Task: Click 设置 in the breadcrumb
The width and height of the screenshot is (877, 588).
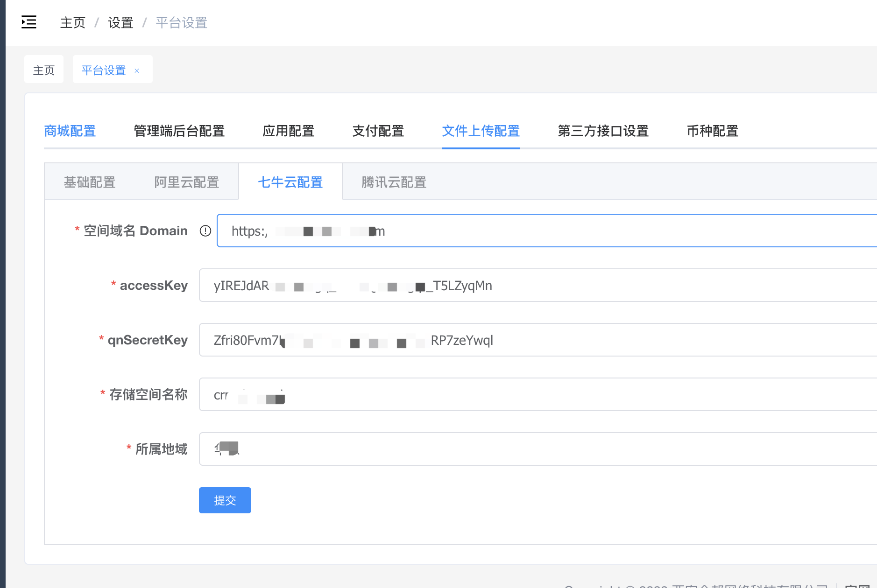Action: tap(121, 22)
